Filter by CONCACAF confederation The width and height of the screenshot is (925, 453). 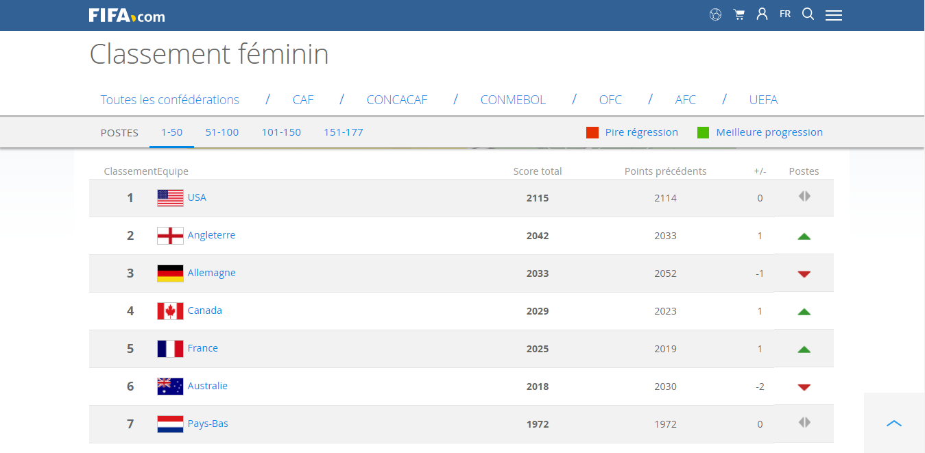[396, 100]
